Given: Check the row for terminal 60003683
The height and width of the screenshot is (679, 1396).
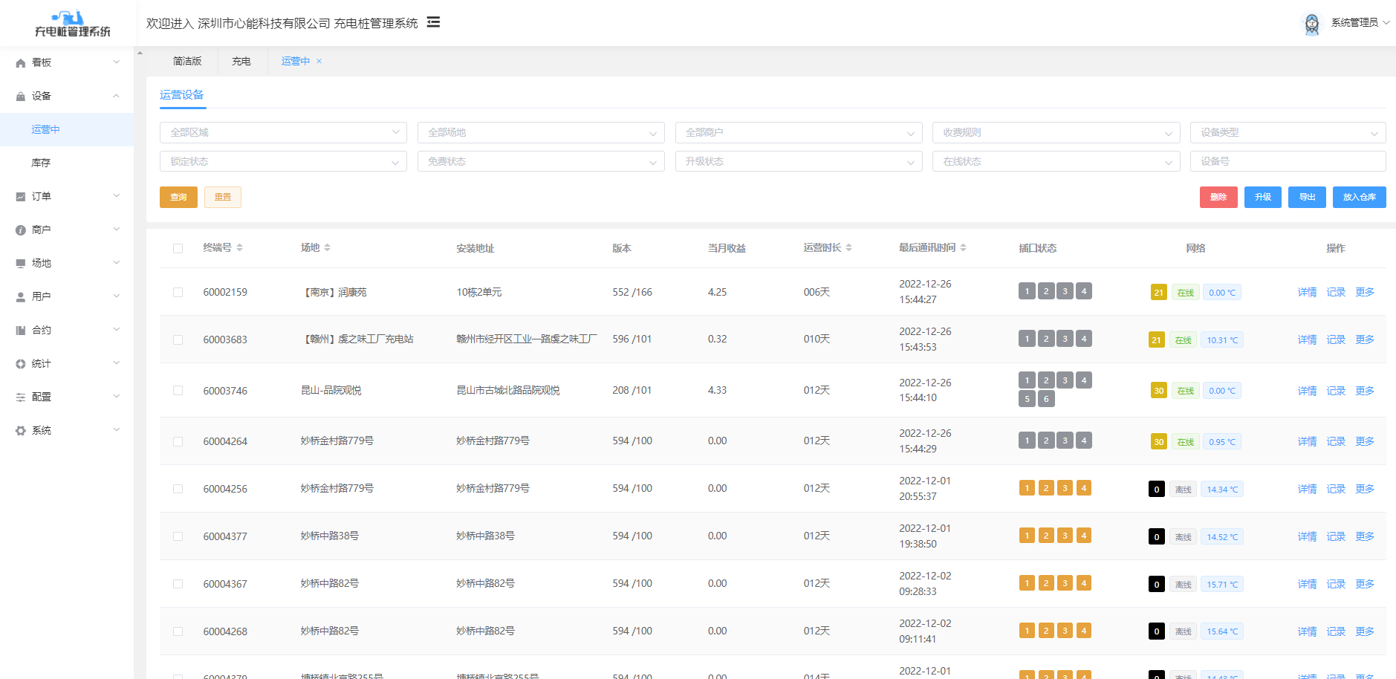Looking at the screenshot, I should pyautogui.click(x=178, y=340).
